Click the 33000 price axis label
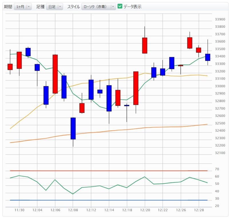The width and height of the screenshot is (229, 218). 219,86
